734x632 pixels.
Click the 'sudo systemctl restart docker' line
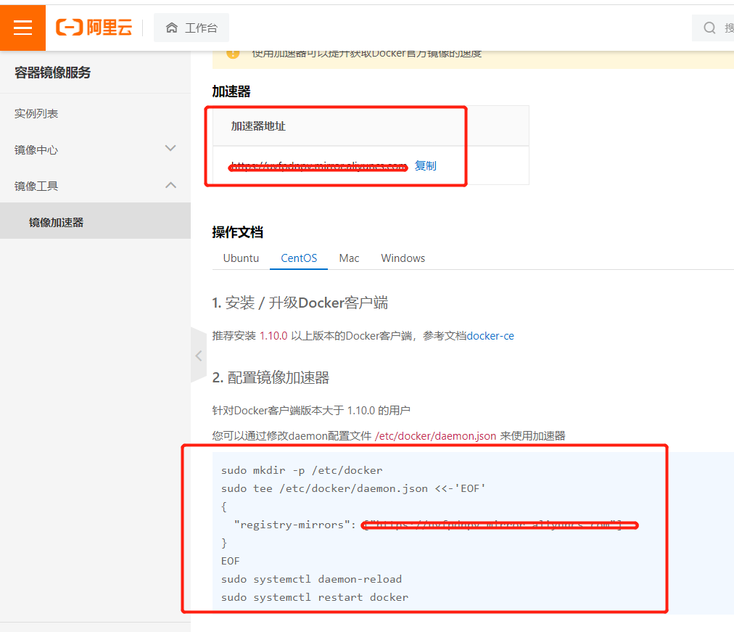[315, 597]
